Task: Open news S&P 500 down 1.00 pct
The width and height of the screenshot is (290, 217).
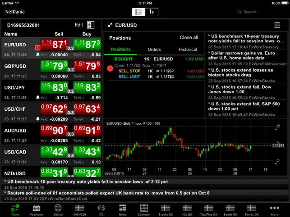Action: [246, 109]
